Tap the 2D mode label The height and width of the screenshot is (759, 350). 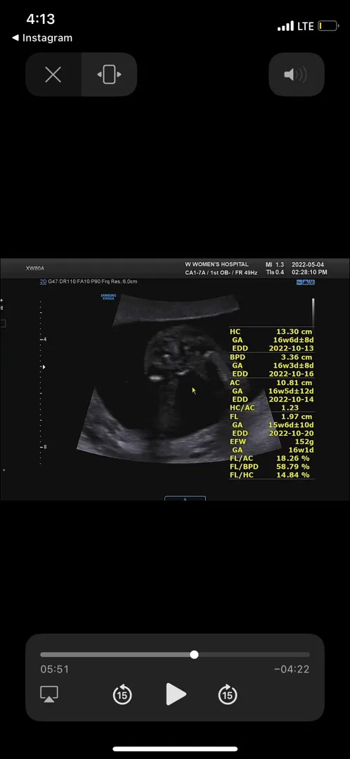pos(43,281)
